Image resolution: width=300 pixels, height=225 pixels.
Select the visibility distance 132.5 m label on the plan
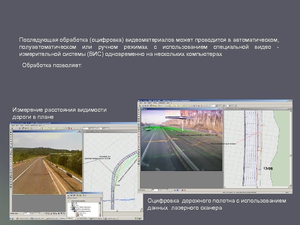[97, 157]
